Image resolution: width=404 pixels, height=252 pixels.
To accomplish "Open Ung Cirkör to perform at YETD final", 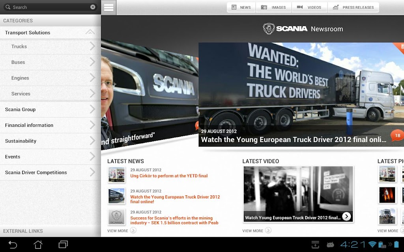I will point(169,176).
